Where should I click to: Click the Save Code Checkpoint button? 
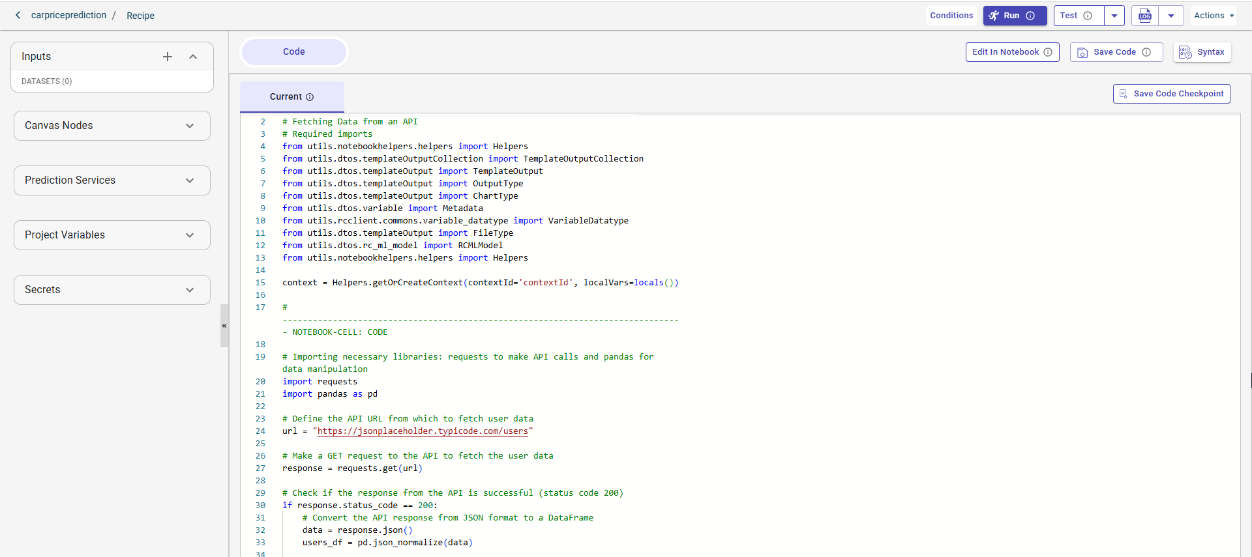click(1171, 94)
